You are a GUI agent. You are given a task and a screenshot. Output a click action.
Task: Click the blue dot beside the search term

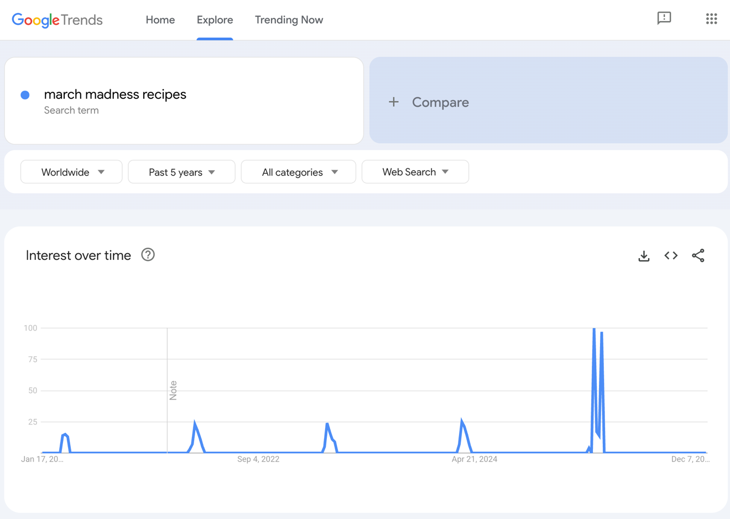[x=25, y=95]
